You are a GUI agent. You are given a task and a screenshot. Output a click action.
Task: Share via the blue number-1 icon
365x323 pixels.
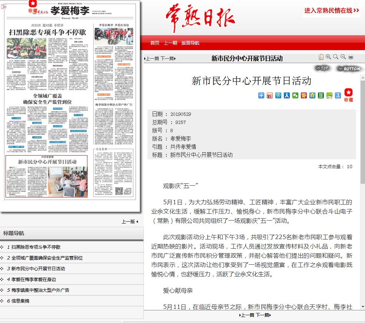(338, 95)
